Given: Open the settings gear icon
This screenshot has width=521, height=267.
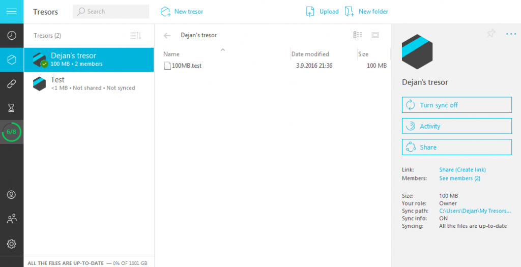Looking at the screenshot, I should (x=12, y=244).
